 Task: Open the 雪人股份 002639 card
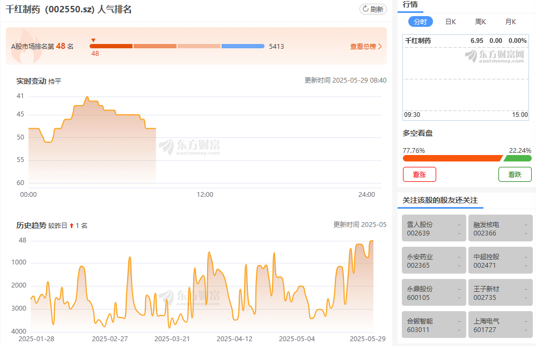(434, 228)
